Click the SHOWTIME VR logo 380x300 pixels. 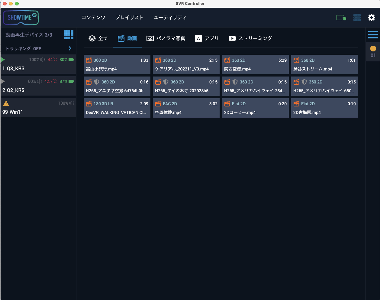point(21,18)
